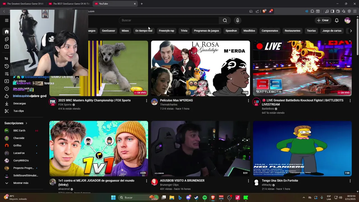Select the Programas de juegos chip
359x202 pixels.
(x=206, y=31)
